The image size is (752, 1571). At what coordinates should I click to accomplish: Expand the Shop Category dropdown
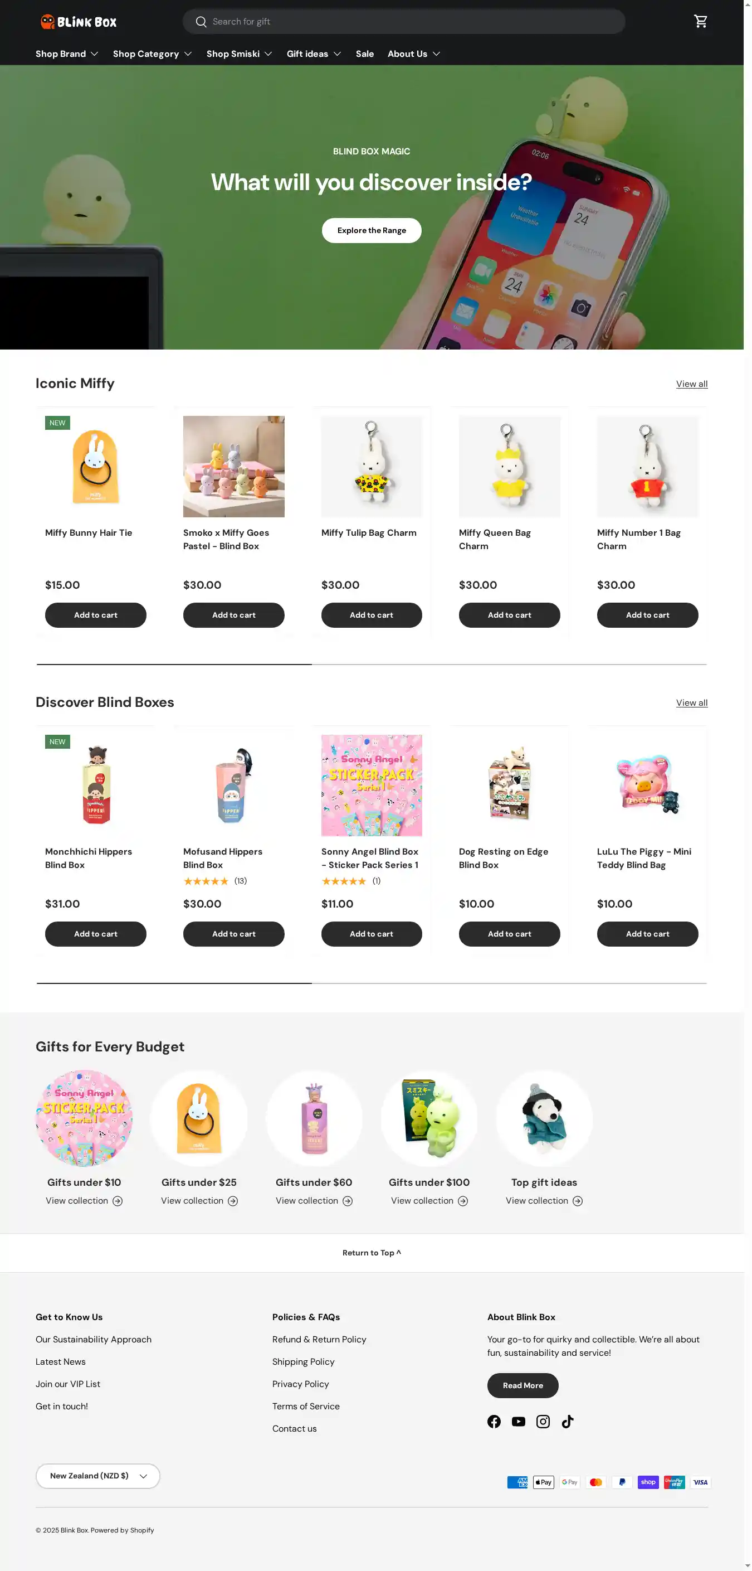153,54
